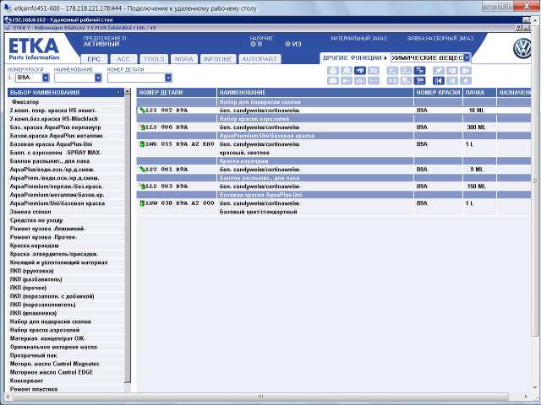Image resolution: width=541 pixels, height=405 pixels.
Task: Click ПРЕДЛОЖЕНИЕ FI АКТИВНЫЙ in the header
Action: coord(105,41)
